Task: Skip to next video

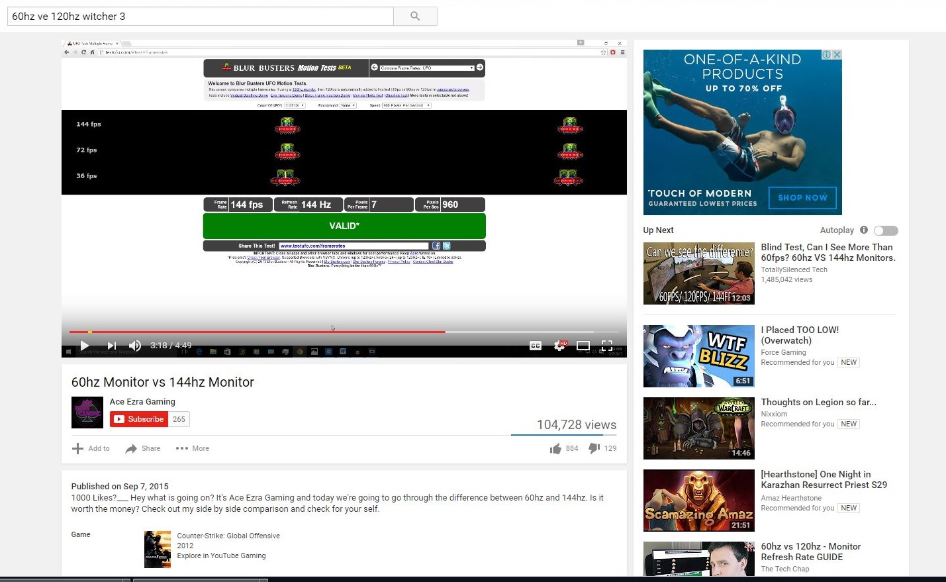Action: pos(112,346)
